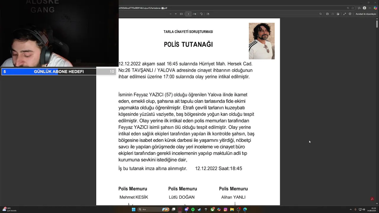Open Discord from taskbar
Screen dimensions: 379x213
click(x=187, y=209)
